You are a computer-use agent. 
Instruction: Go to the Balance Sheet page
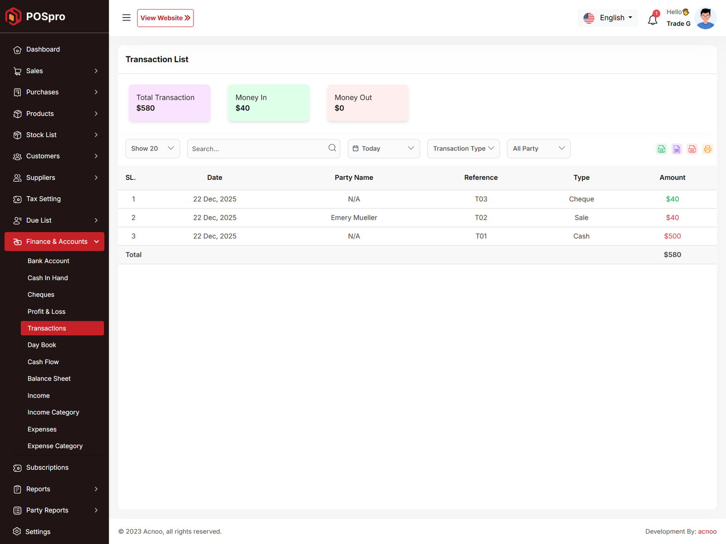coord(49,379)
